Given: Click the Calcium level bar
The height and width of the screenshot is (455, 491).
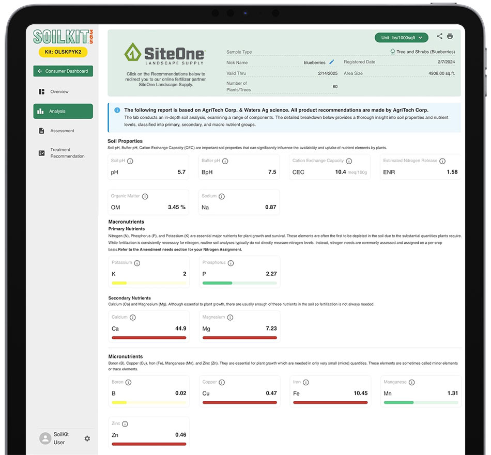Looking at the screenshot, I should click(149, 338).
